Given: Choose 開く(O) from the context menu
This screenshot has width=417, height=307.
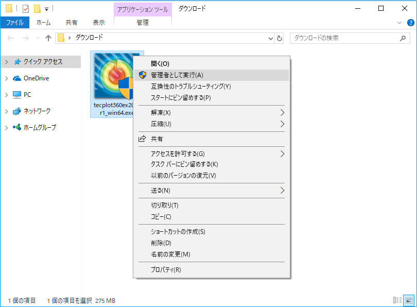Looking at the screenshot, I should click(x=212, y=63).
